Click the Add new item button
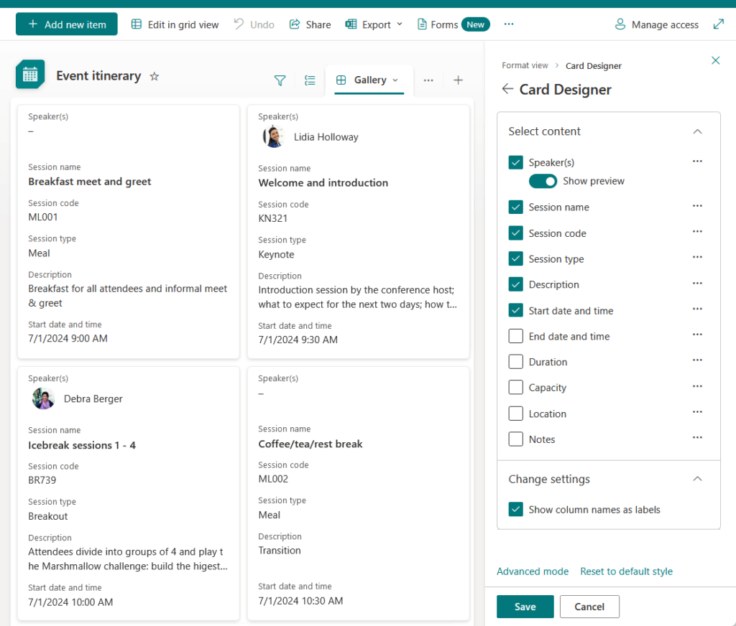This screenshot has height=626, width=736. tap(67, 24)
